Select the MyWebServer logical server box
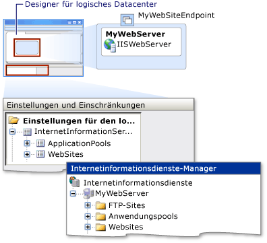Viewport: 267px width, 243px height. [x=142, y=42]
